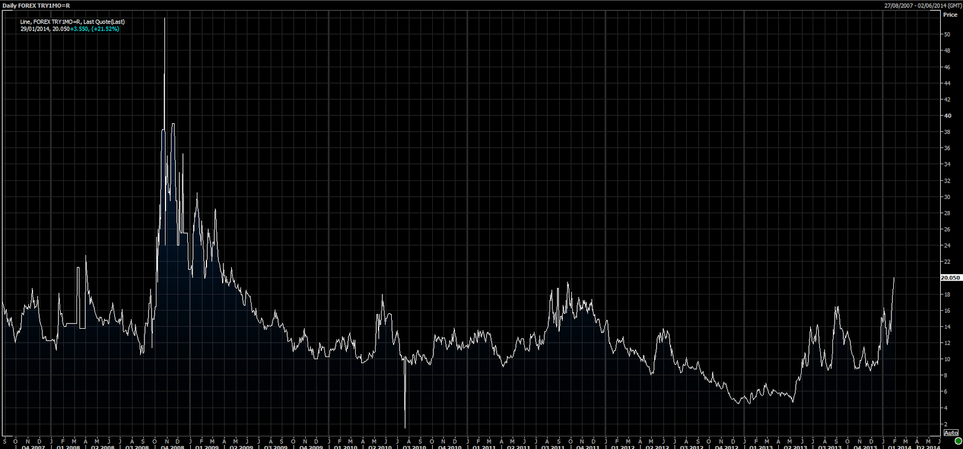
Task: Click the +21.52% change value
Action: pos(105,29)
